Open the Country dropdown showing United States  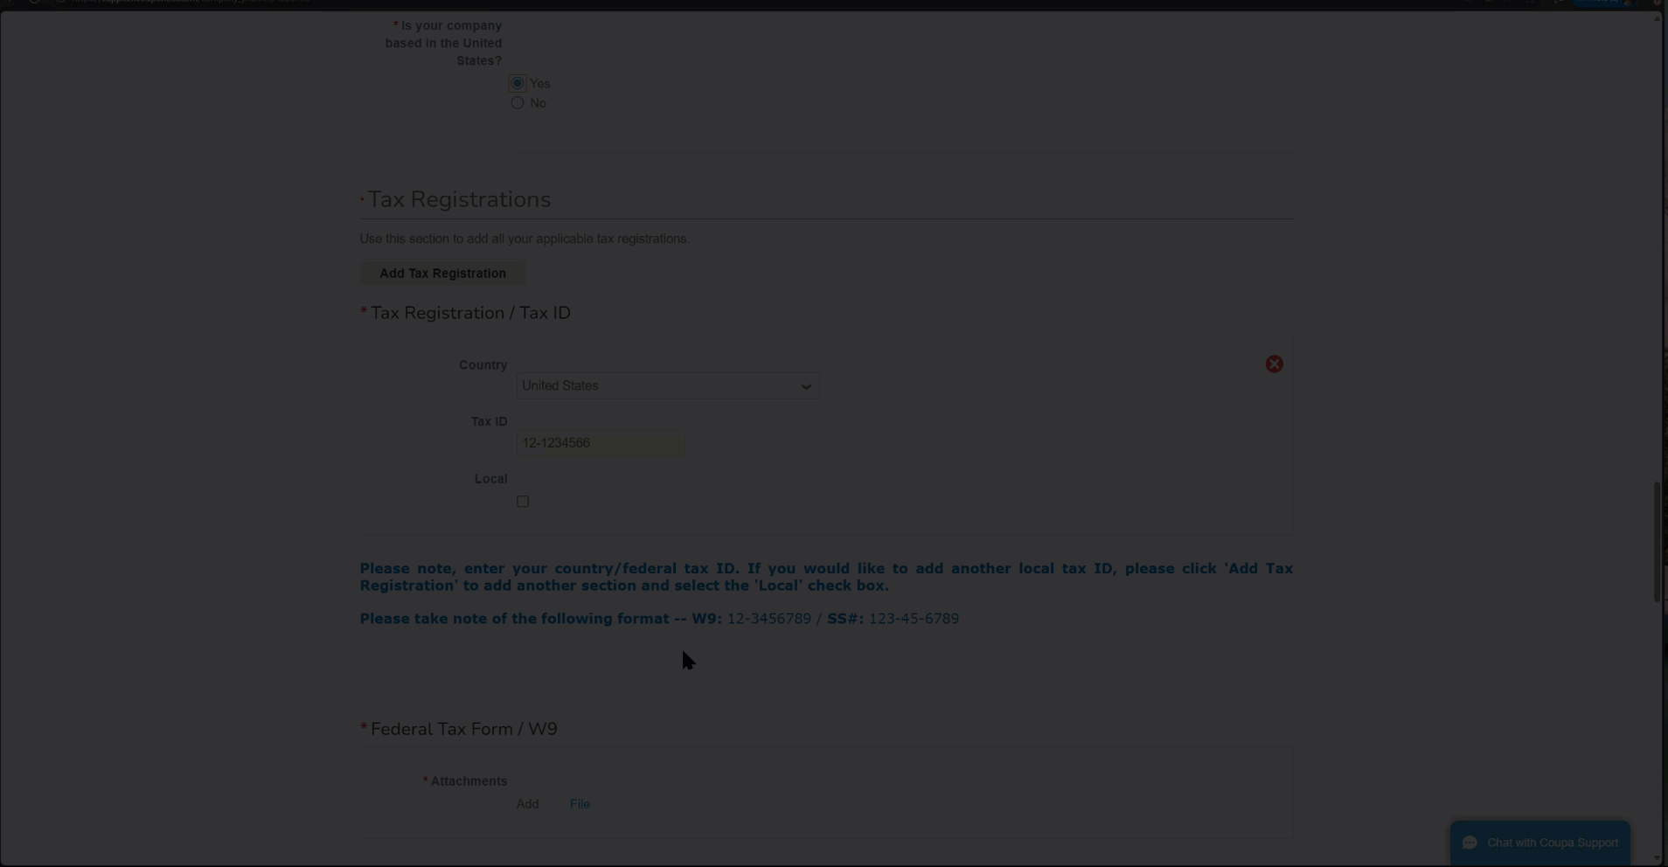(667, 386)
